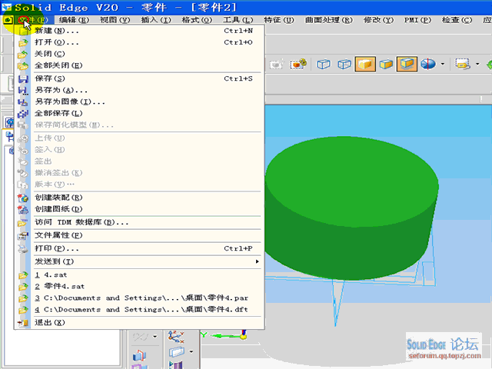Screen dimensions: 492x369
Task: Open the 打开(O) menu entry
Action: [x=140, y=42]
